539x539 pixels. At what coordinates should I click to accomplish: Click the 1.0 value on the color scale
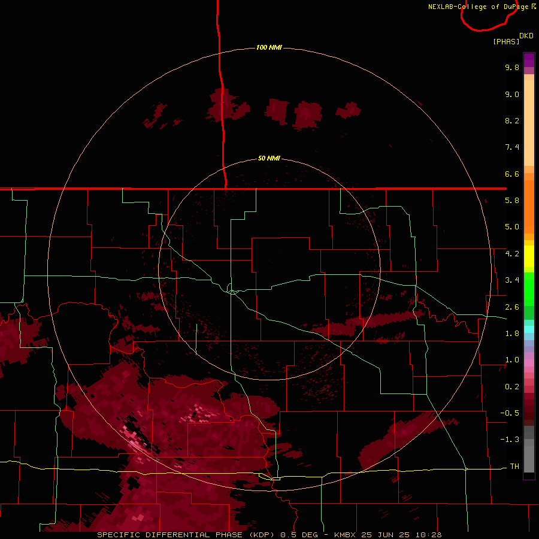pos(512,360)
